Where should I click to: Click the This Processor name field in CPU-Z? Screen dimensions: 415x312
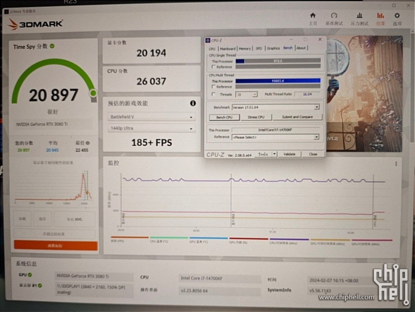point(275,130)
